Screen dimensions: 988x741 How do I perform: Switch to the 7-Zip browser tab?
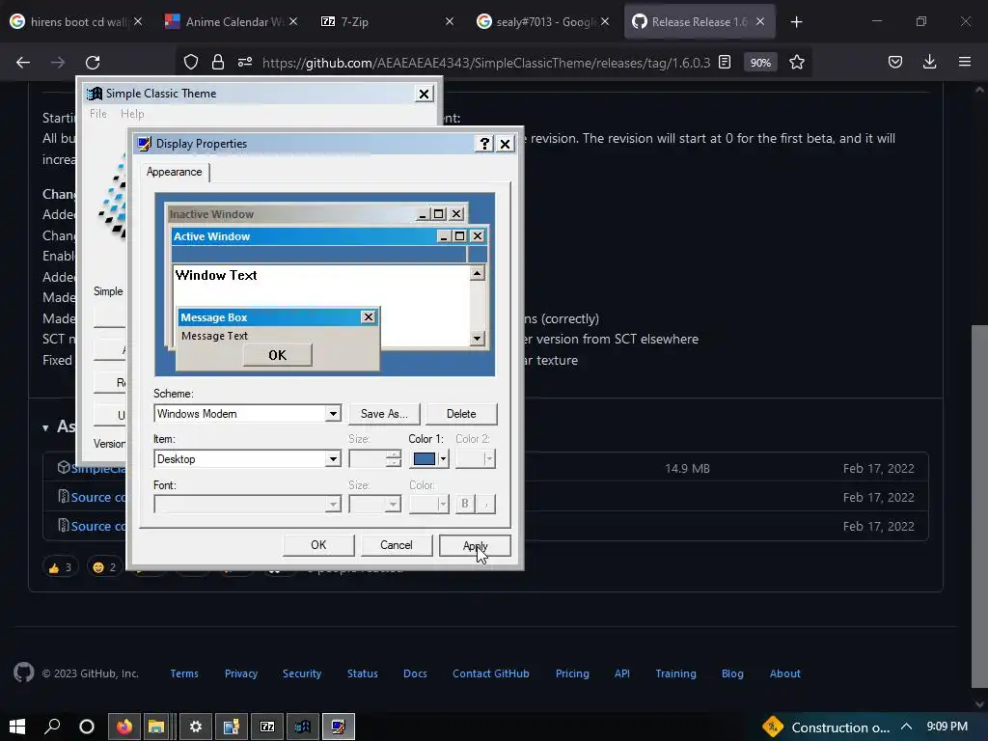click(x=384, y=22)
